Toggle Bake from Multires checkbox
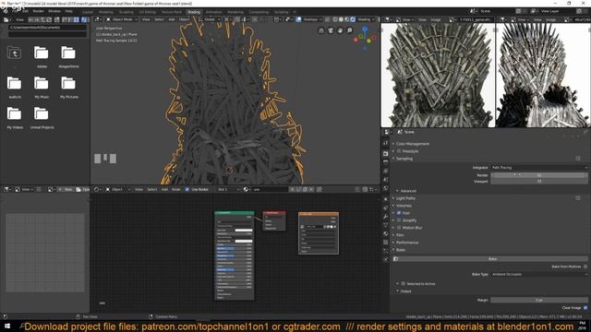Screen dimensions: 591x332 tap(585, 267)
